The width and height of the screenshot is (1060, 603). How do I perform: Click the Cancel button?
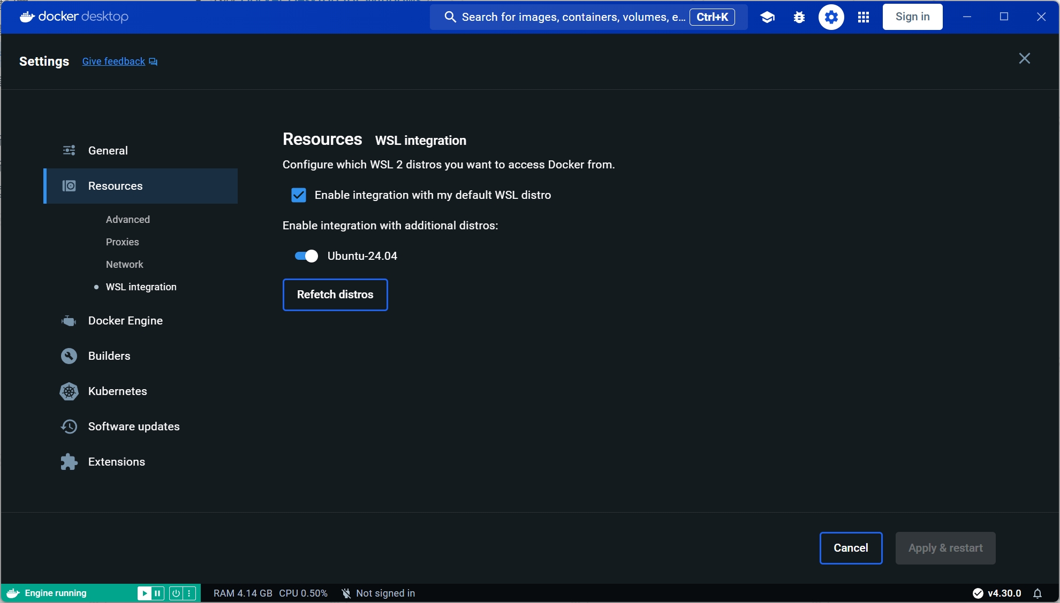pos(851,548)
